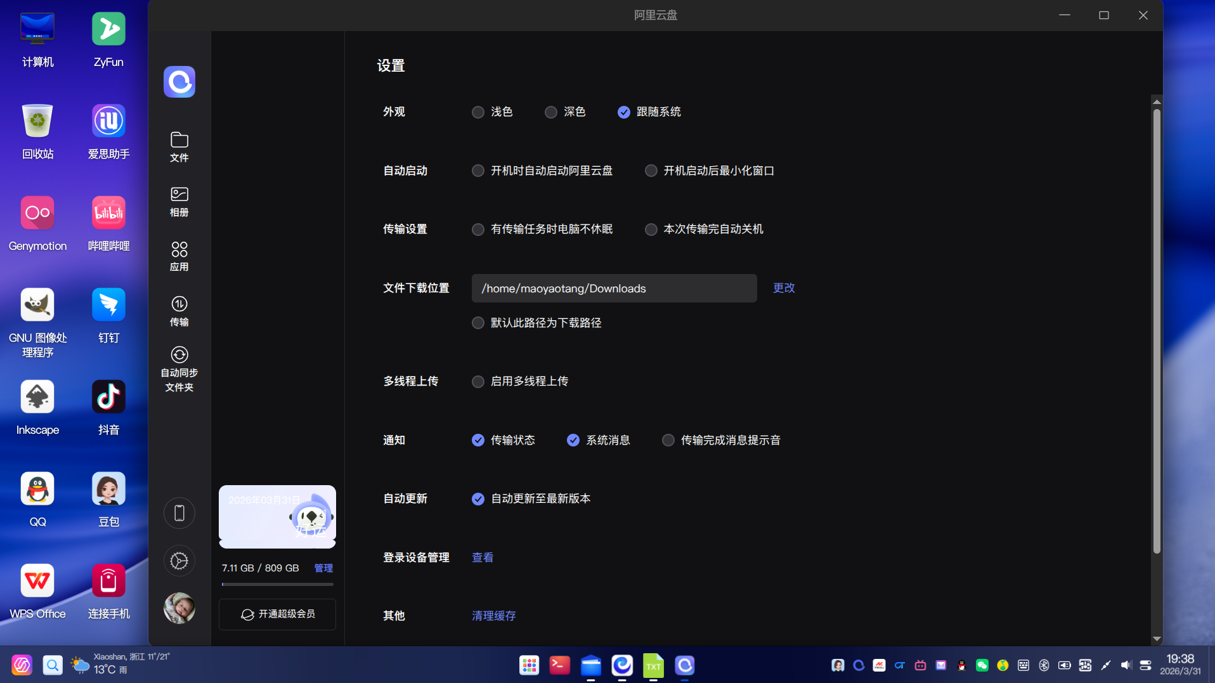Open the 相册 album section

tap(179, 202)
